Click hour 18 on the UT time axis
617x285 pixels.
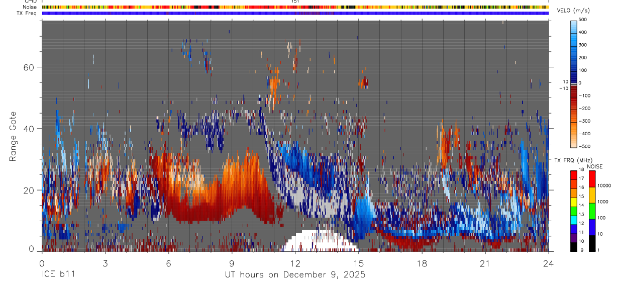point(422,263)
